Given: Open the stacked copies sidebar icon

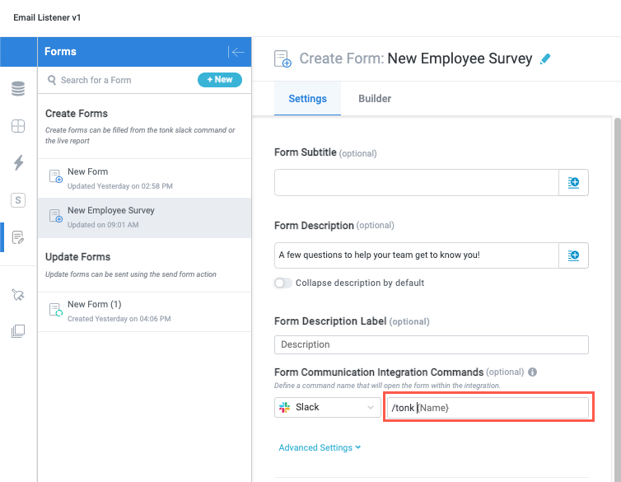Looking at the screenshot, I should (x=18, y=331).
